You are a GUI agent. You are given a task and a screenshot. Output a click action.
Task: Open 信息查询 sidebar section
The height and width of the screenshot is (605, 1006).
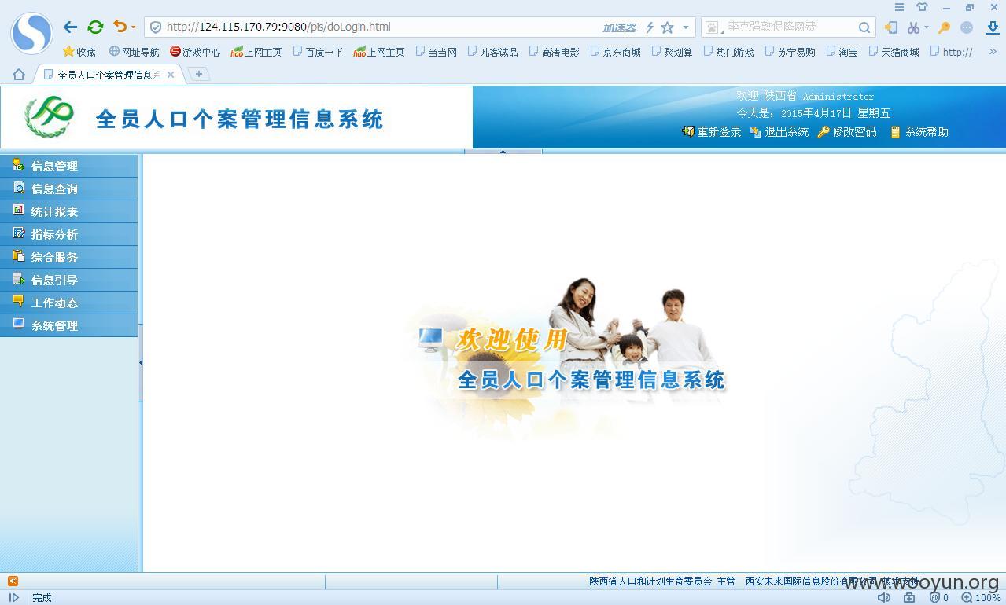click(69, 189)
